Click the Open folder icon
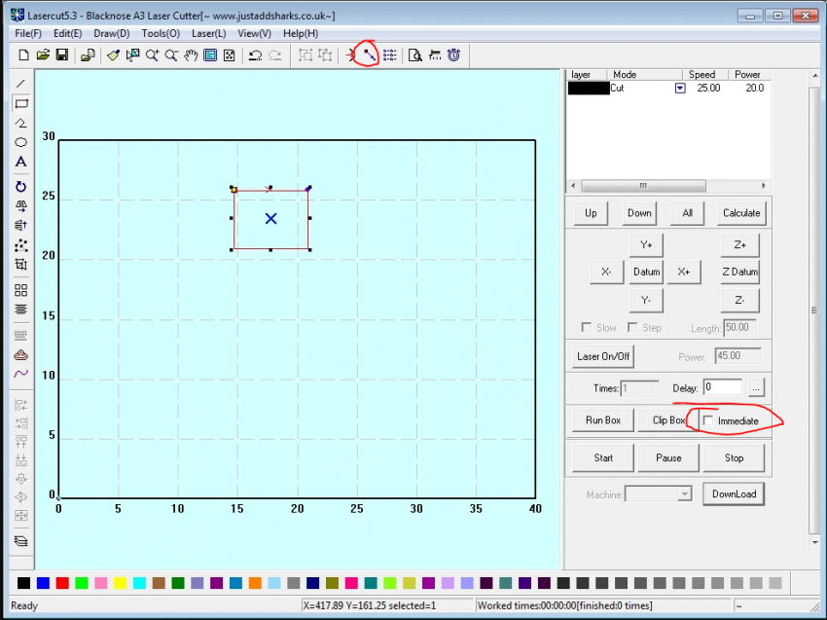Viewport: 827px width, 620px height. click(43, 55)
